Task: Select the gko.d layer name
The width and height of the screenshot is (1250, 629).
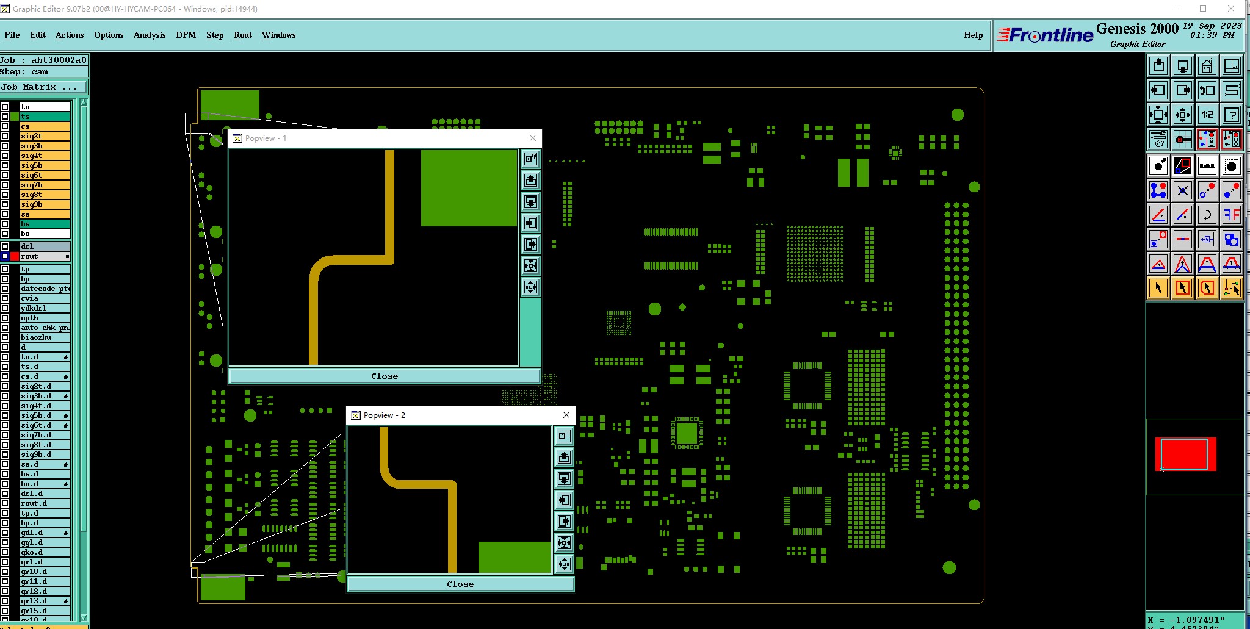Action: click(x=45, y=552)
